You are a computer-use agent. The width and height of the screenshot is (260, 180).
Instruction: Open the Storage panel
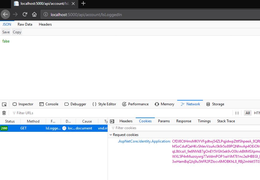[x=215, y=104]
